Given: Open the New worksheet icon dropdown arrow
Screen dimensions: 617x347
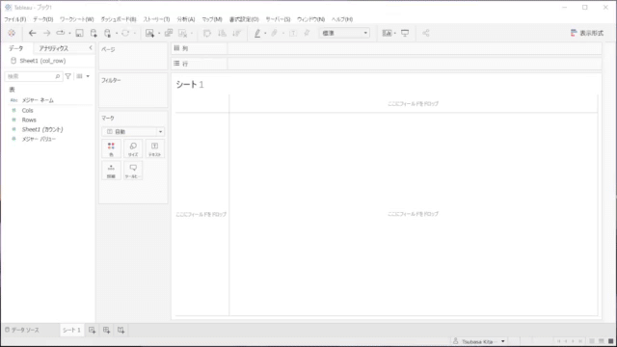Looking at the screenshot, I should coord(159,34).
